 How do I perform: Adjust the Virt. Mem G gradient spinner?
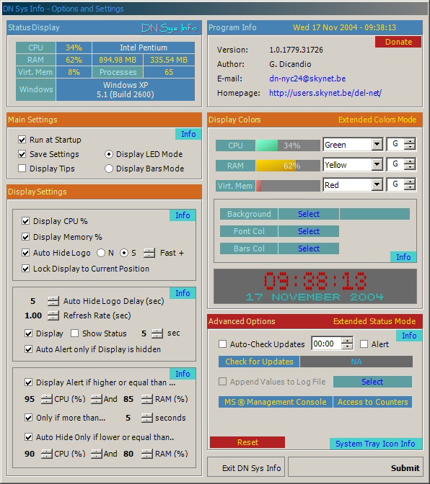[x=410, y=185]
